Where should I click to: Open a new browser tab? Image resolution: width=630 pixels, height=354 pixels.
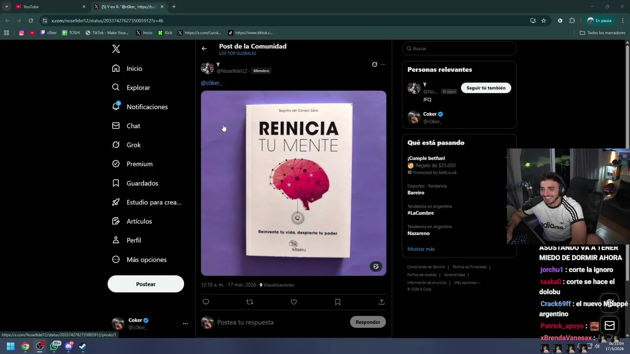(x=174, y=7)
